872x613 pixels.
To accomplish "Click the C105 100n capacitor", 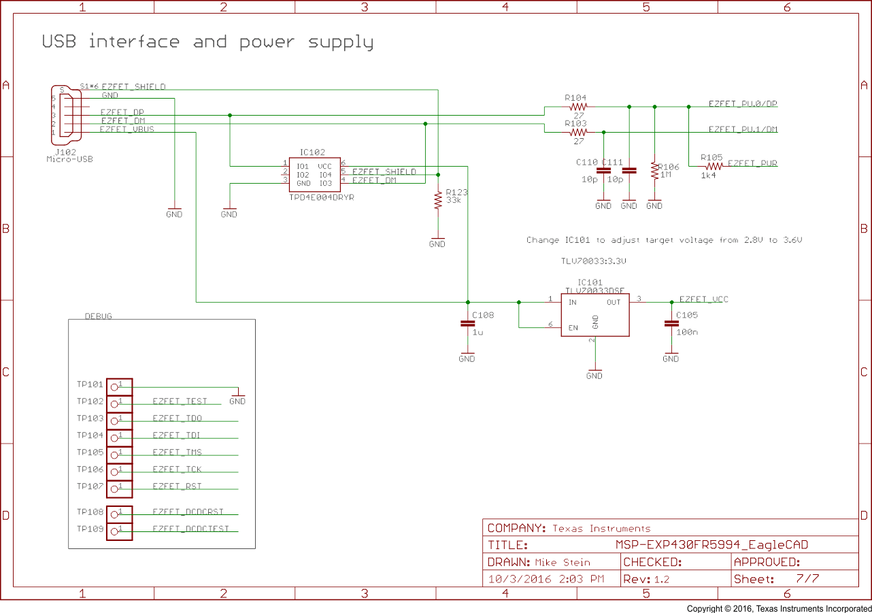I will (671, 324).
